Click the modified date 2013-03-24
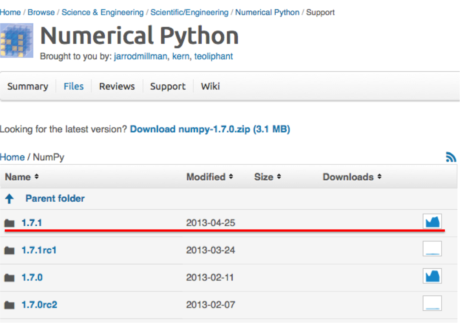This screenshot has height=323, width=460. tap(211, 250)
